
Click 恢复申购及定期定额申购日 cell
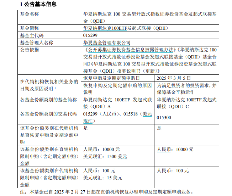(111, 78)
